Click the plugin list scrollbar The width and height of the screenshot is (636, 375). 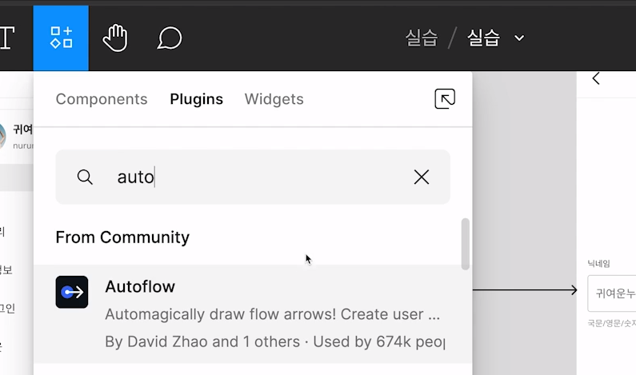point(466,243)
